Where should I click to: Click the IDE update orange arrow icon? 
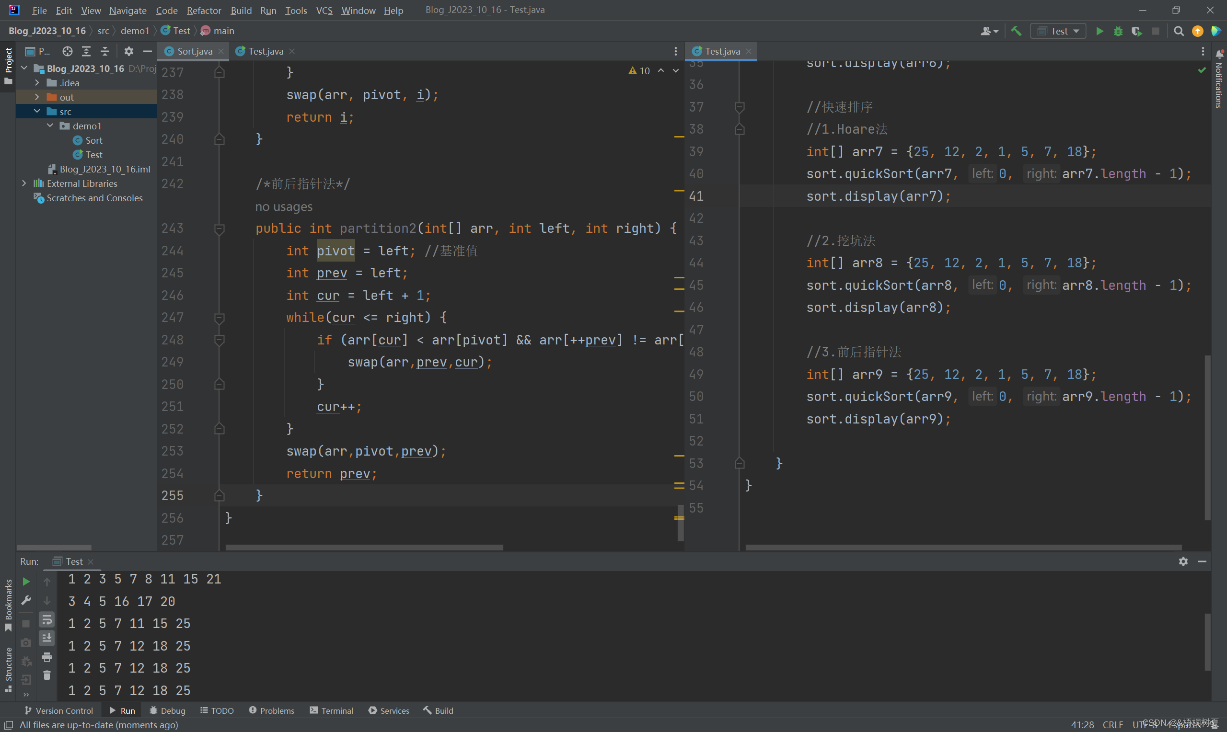click(x=1197, y=31)
